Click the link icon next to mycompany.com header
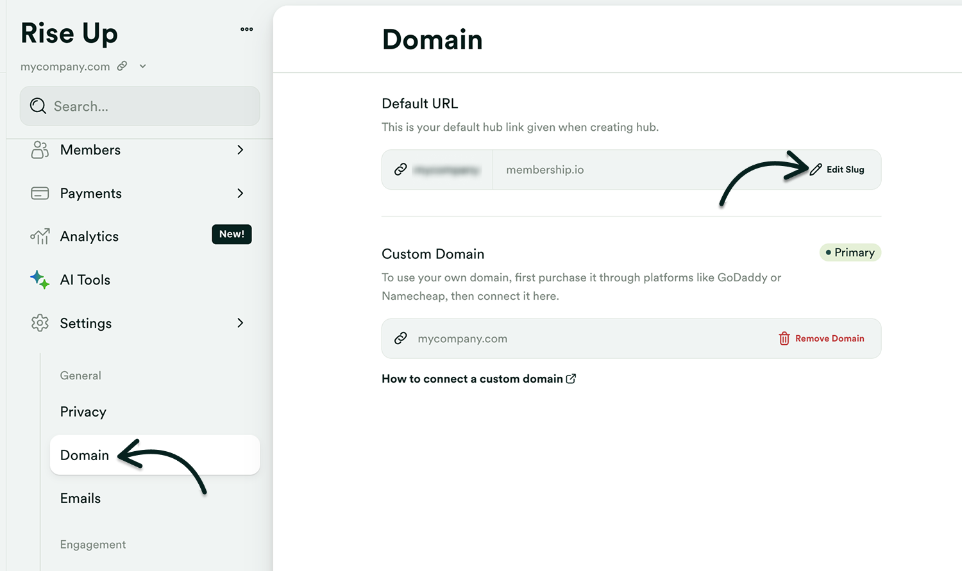Viewport: 962px width, 571px height. 122,66
